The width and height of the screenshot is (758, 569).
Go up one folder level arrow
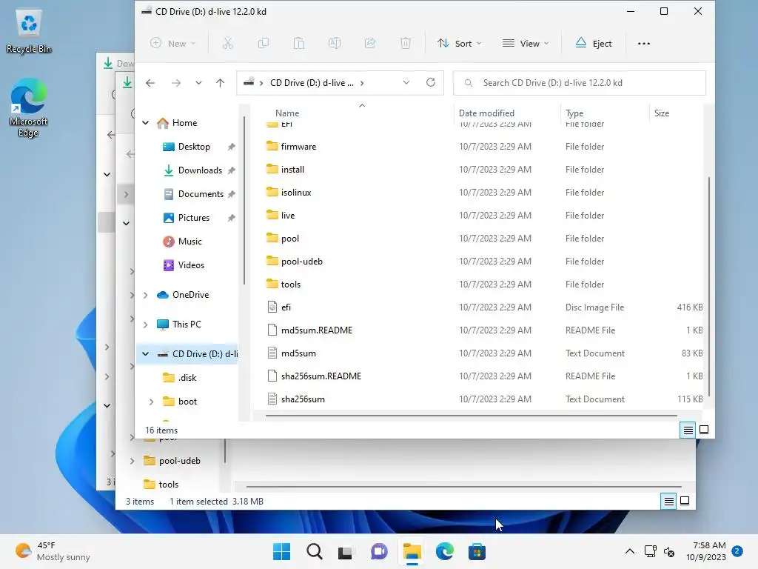tap(221, 83)
